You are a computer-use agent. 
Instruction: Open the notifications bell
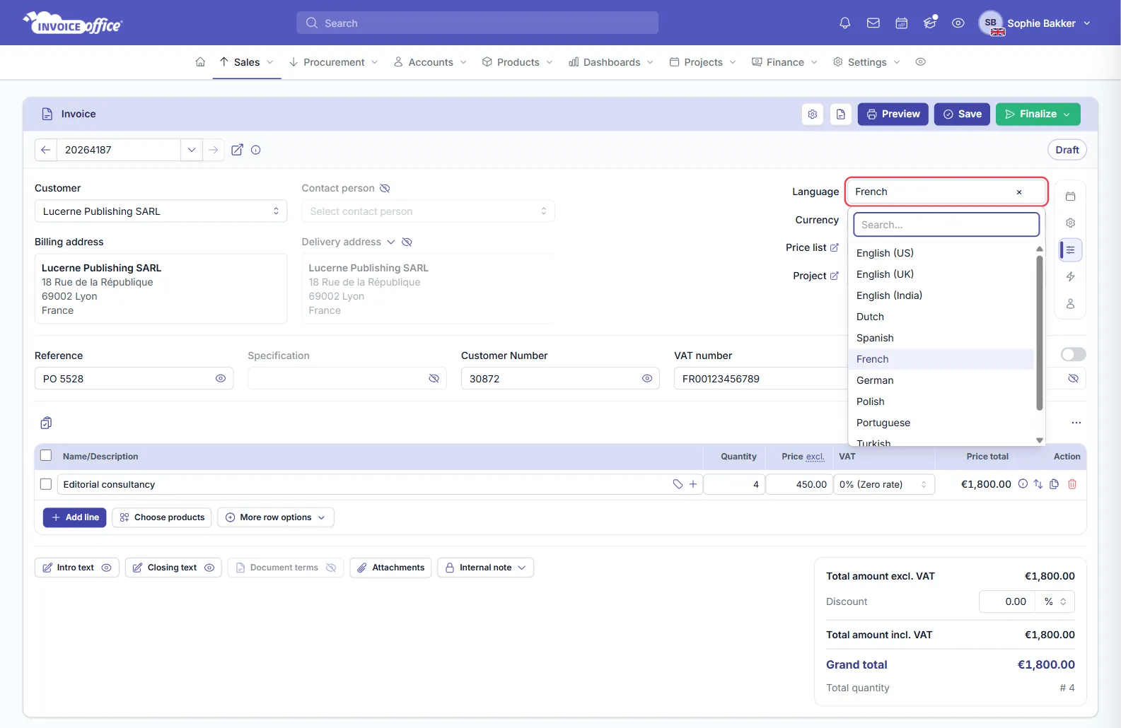(x=844, y=23)
